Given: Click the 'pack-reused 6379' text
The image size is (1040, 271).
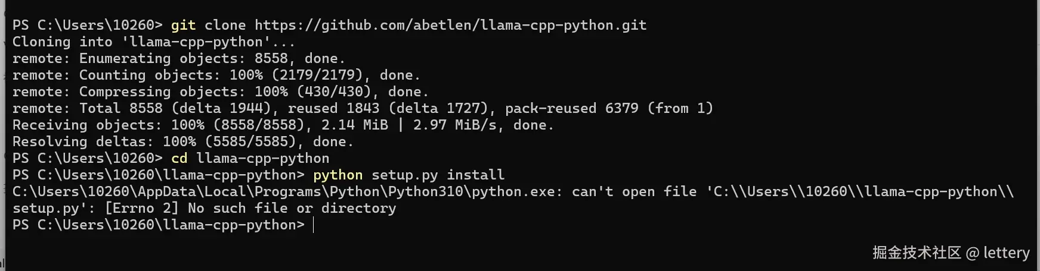Looking at the screenshot, I should coord(571,108).
